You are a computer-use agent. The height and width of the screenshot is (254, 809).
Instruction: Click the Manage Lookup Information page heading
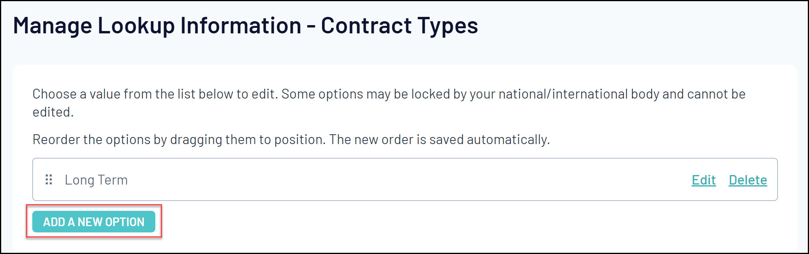tap(245, 26)
